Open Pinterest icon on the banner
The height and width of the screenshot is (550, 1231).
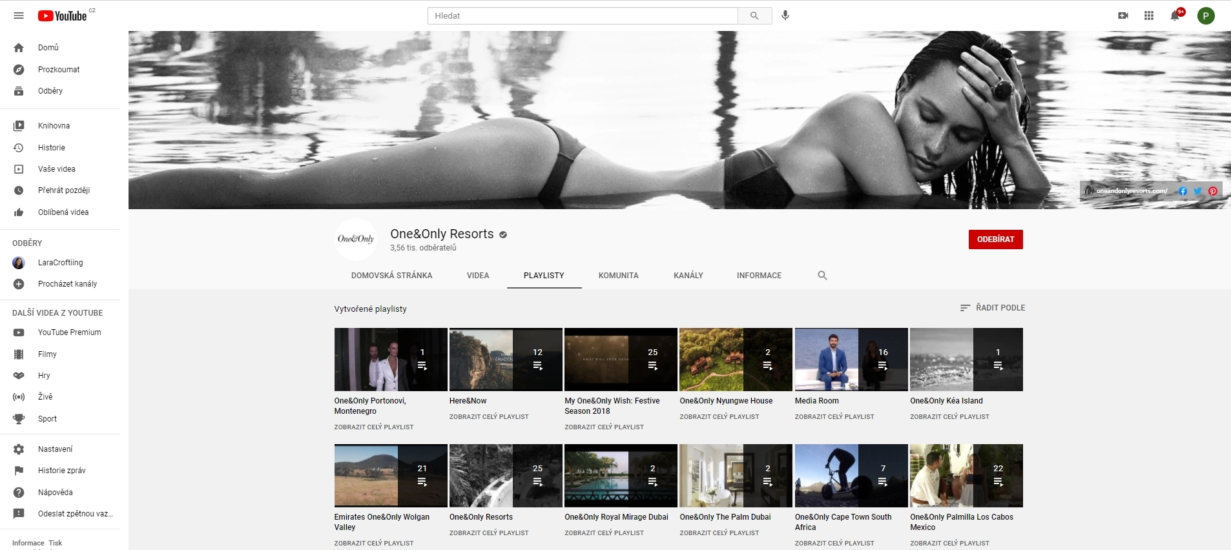[1213, 191]
